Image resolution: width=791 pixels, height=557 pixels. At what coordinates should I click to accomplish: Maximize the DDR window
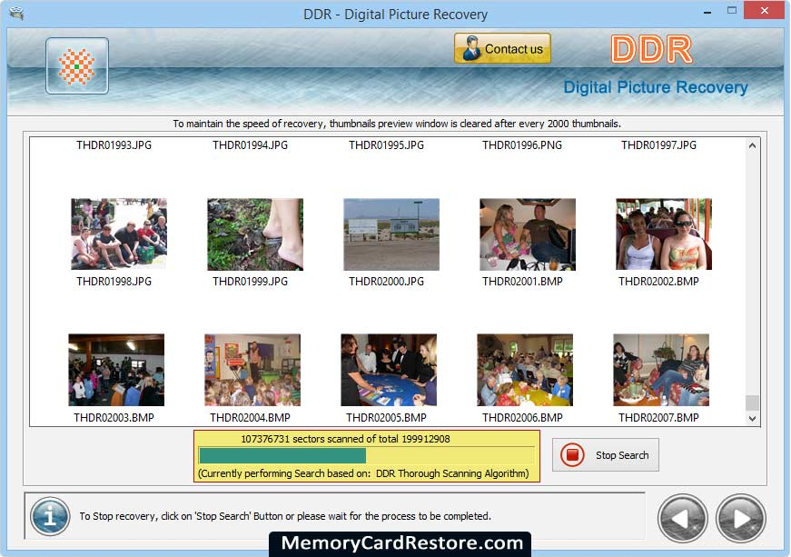click(732, 10)
